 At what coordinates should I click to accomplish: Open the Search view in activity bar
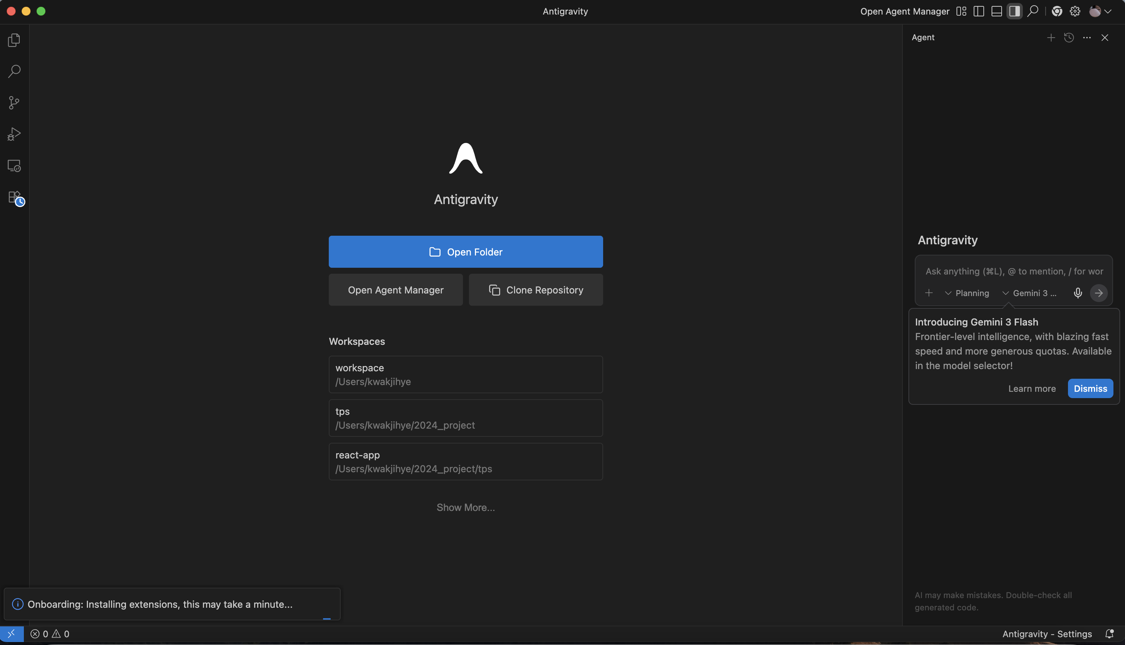coord(14,72)
